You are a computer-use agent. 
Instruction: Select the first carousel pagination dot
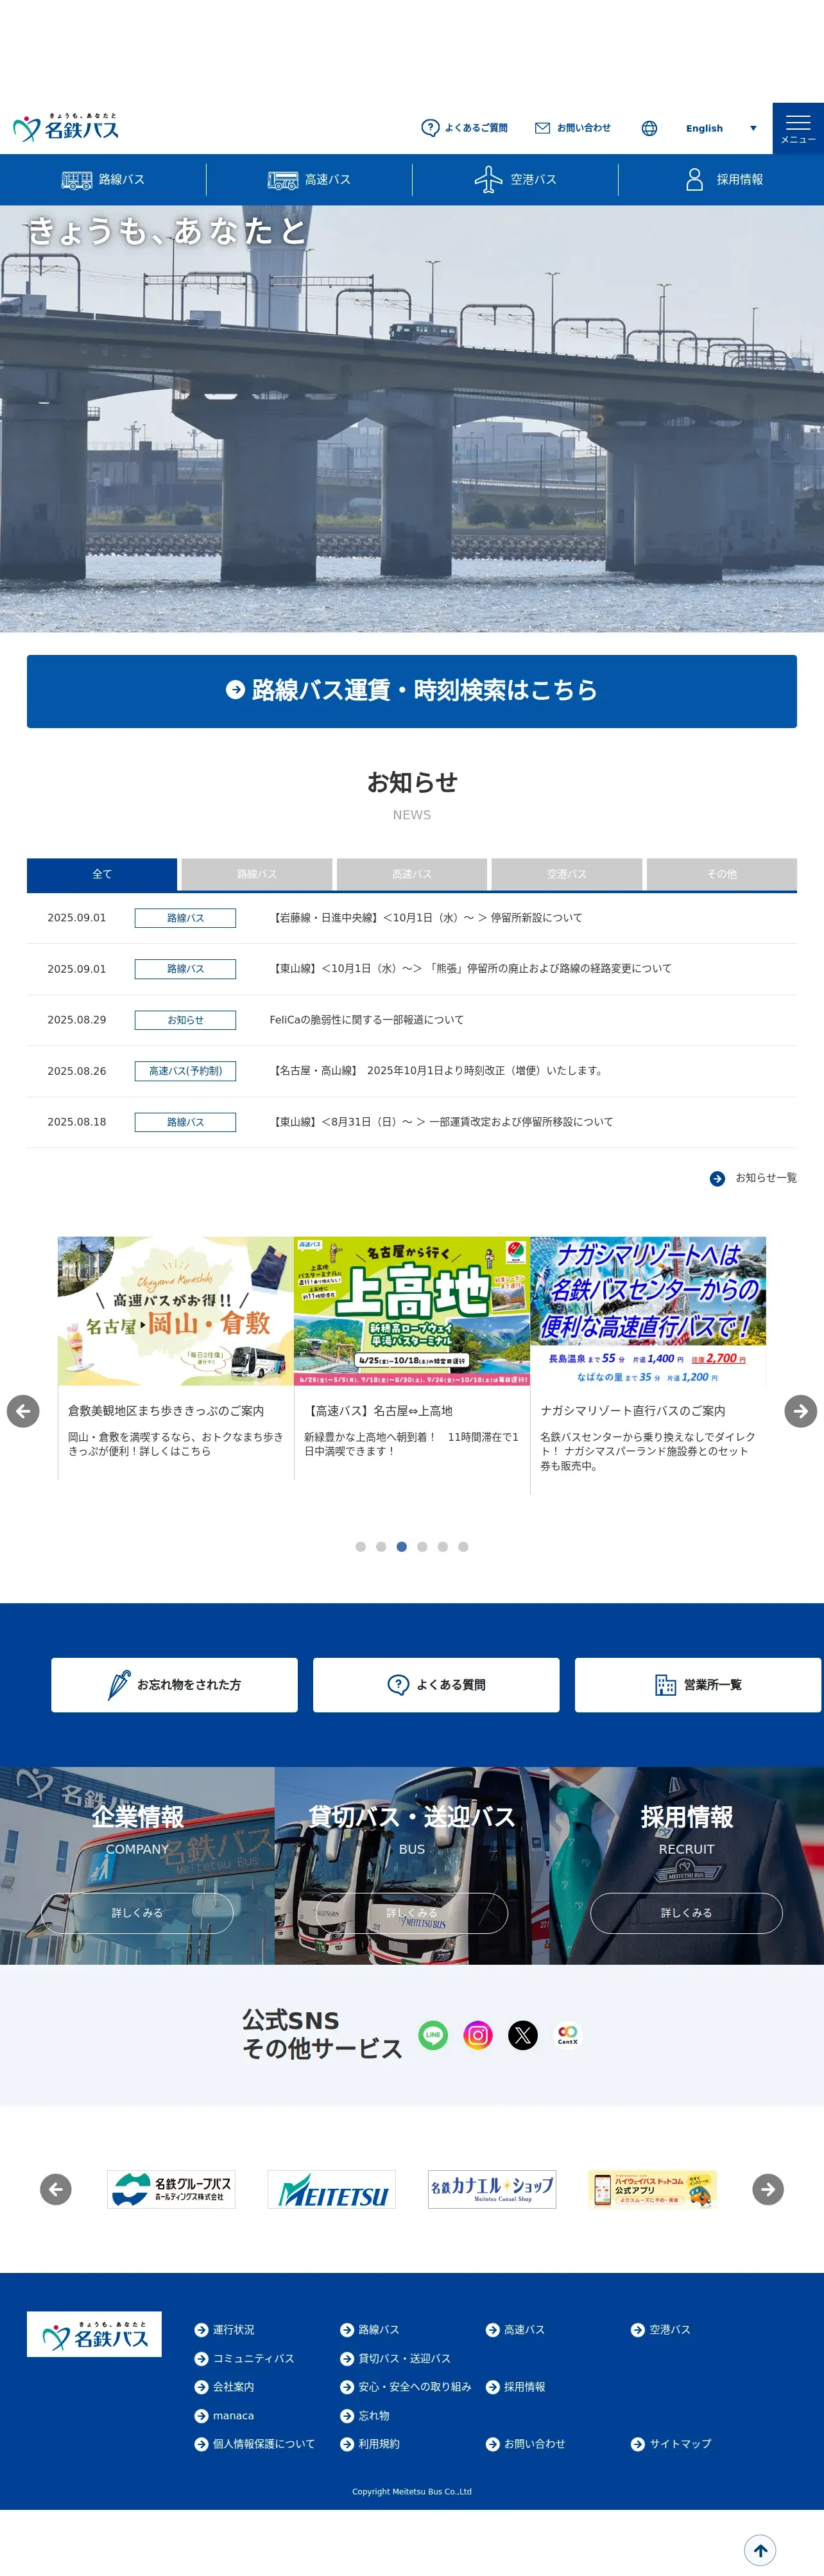pos(360,1546)
